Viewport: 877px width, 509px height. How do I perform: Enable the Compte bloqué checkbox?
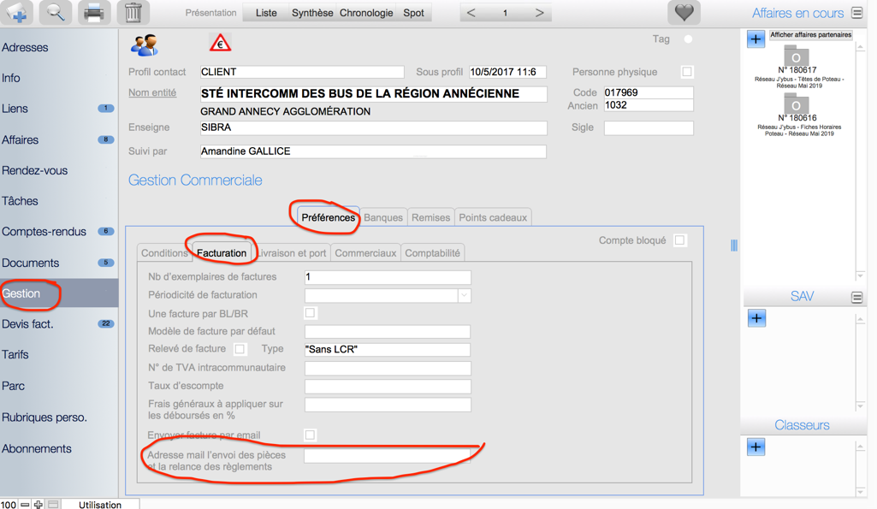point(680,240)
